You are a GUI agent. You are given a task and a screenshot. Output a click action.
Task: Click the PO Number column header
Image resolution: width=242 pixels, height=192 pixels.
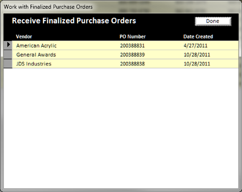coord(133,37)
